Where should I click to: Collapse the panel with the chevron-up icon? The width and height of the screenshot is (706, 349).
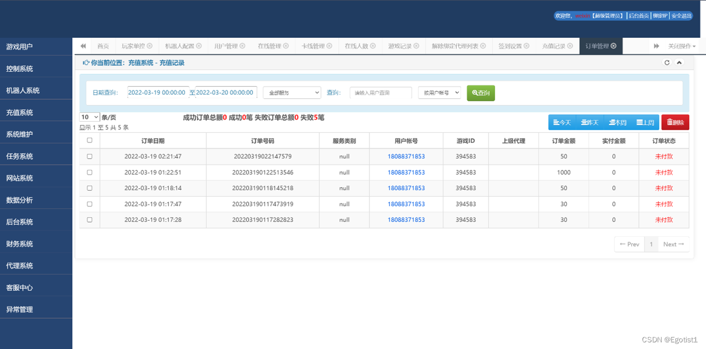tap(679, 63)
